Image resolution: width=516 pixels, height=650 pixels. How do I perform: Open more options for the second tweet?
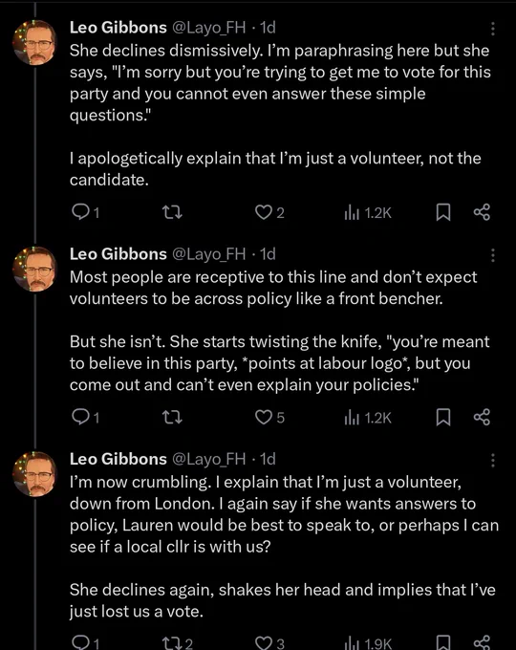tap(493, 255)
